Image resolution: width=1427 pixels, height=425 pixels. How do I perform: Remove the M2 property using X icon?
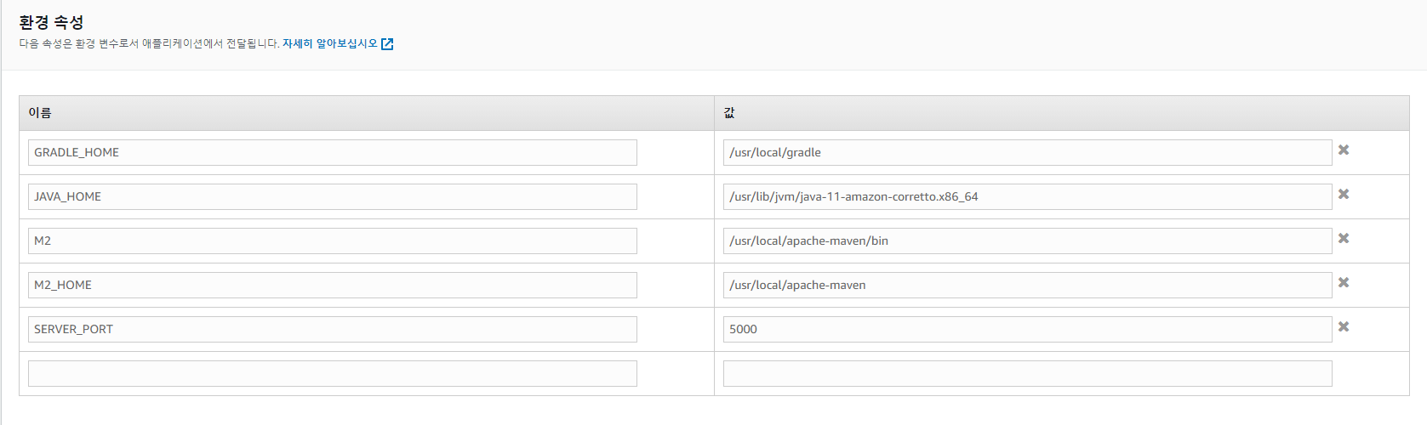(x=1344, y=239)
